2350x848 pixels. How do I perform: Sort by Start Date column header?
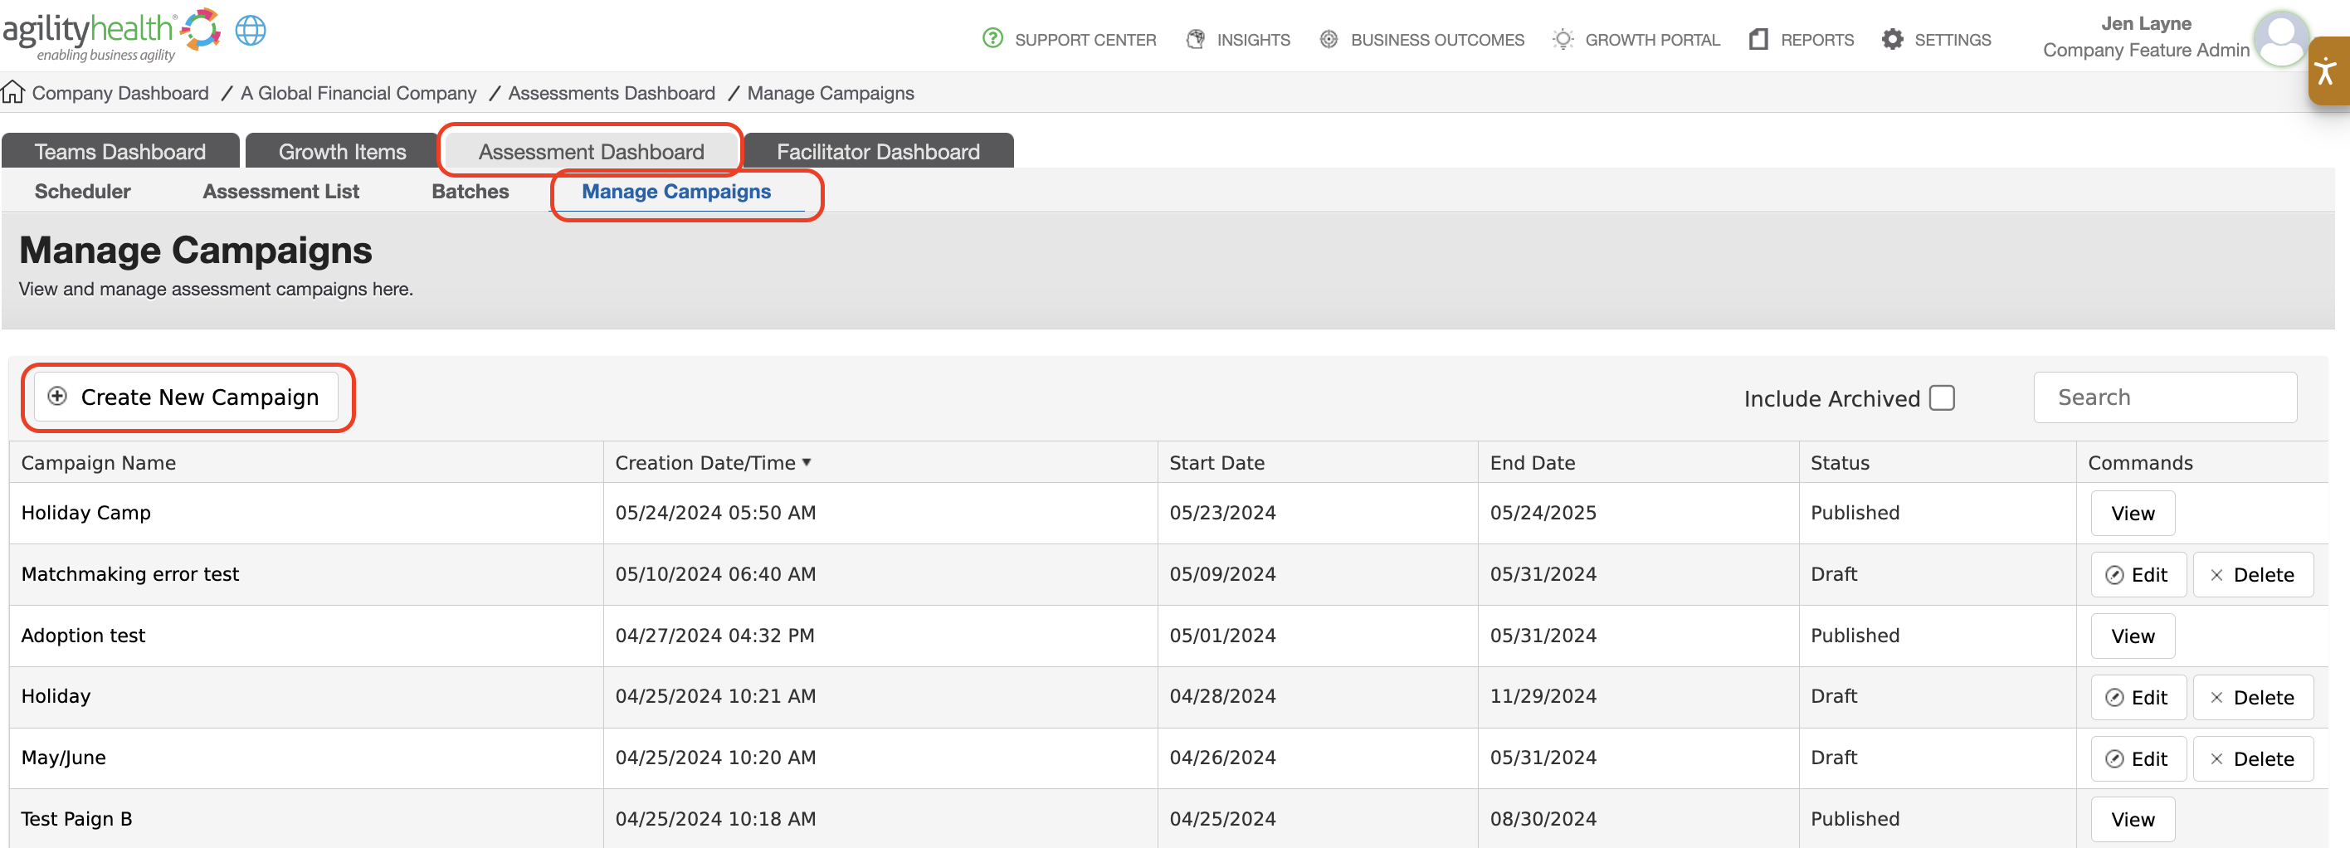click(x=1216, y=462)
